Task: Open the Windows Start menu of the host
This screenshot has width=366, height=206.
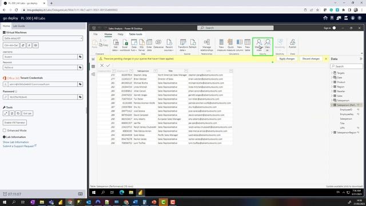Action: 5,202
